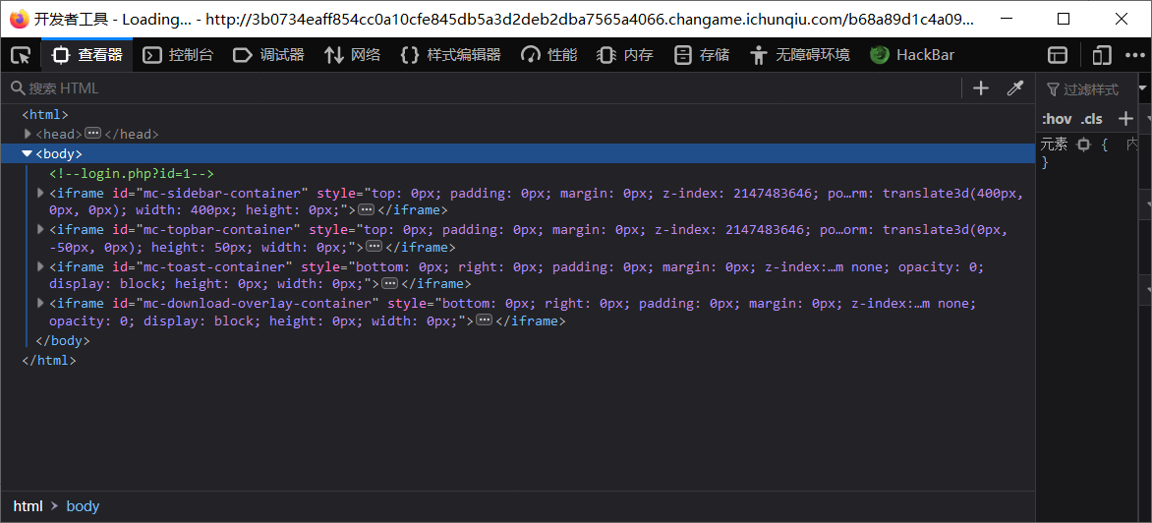
Task: Focus the 过滤样式 filter styles field
Action: point(1089,88)
